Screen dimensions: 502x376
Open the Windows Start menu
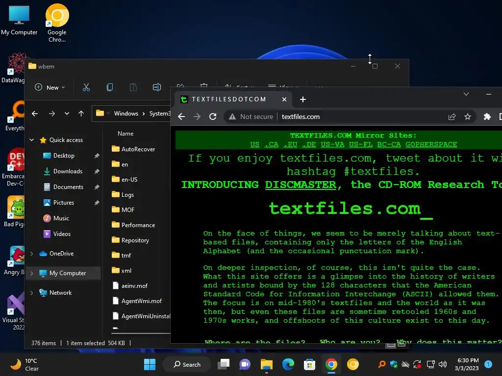150,364
